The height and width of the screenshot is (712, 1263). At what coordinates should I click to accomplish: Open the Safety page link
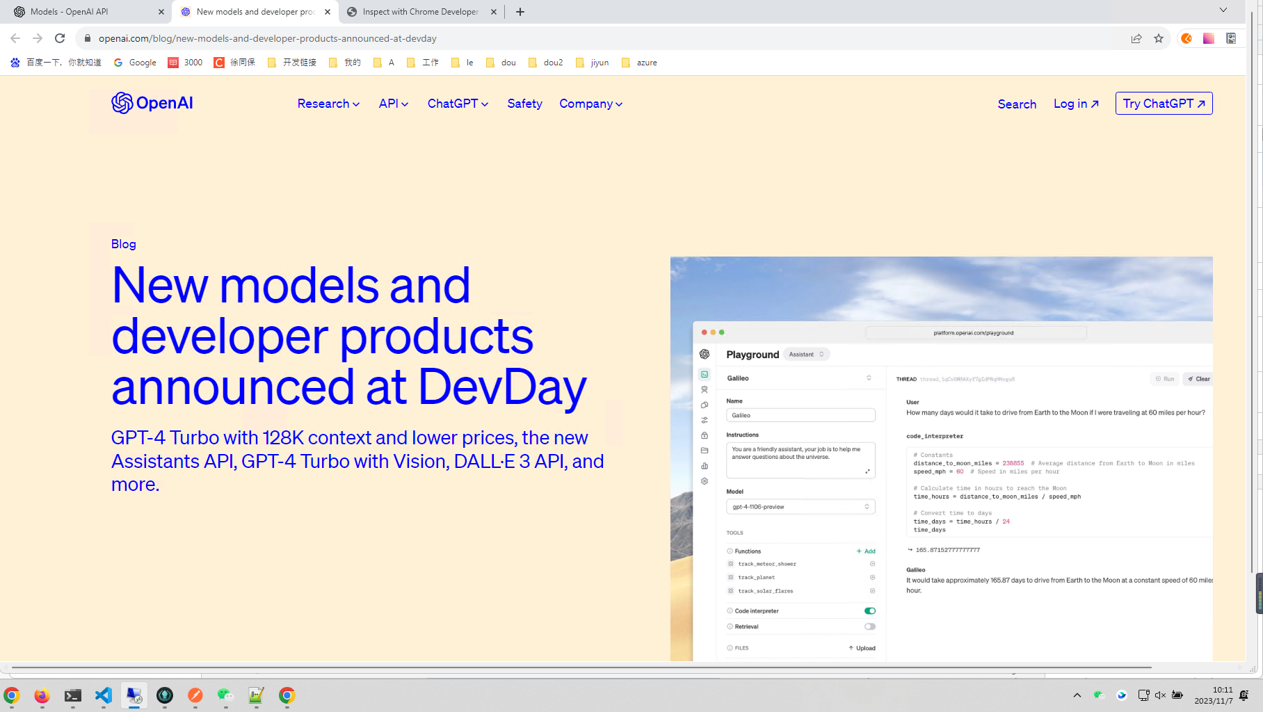click(524, 104)
